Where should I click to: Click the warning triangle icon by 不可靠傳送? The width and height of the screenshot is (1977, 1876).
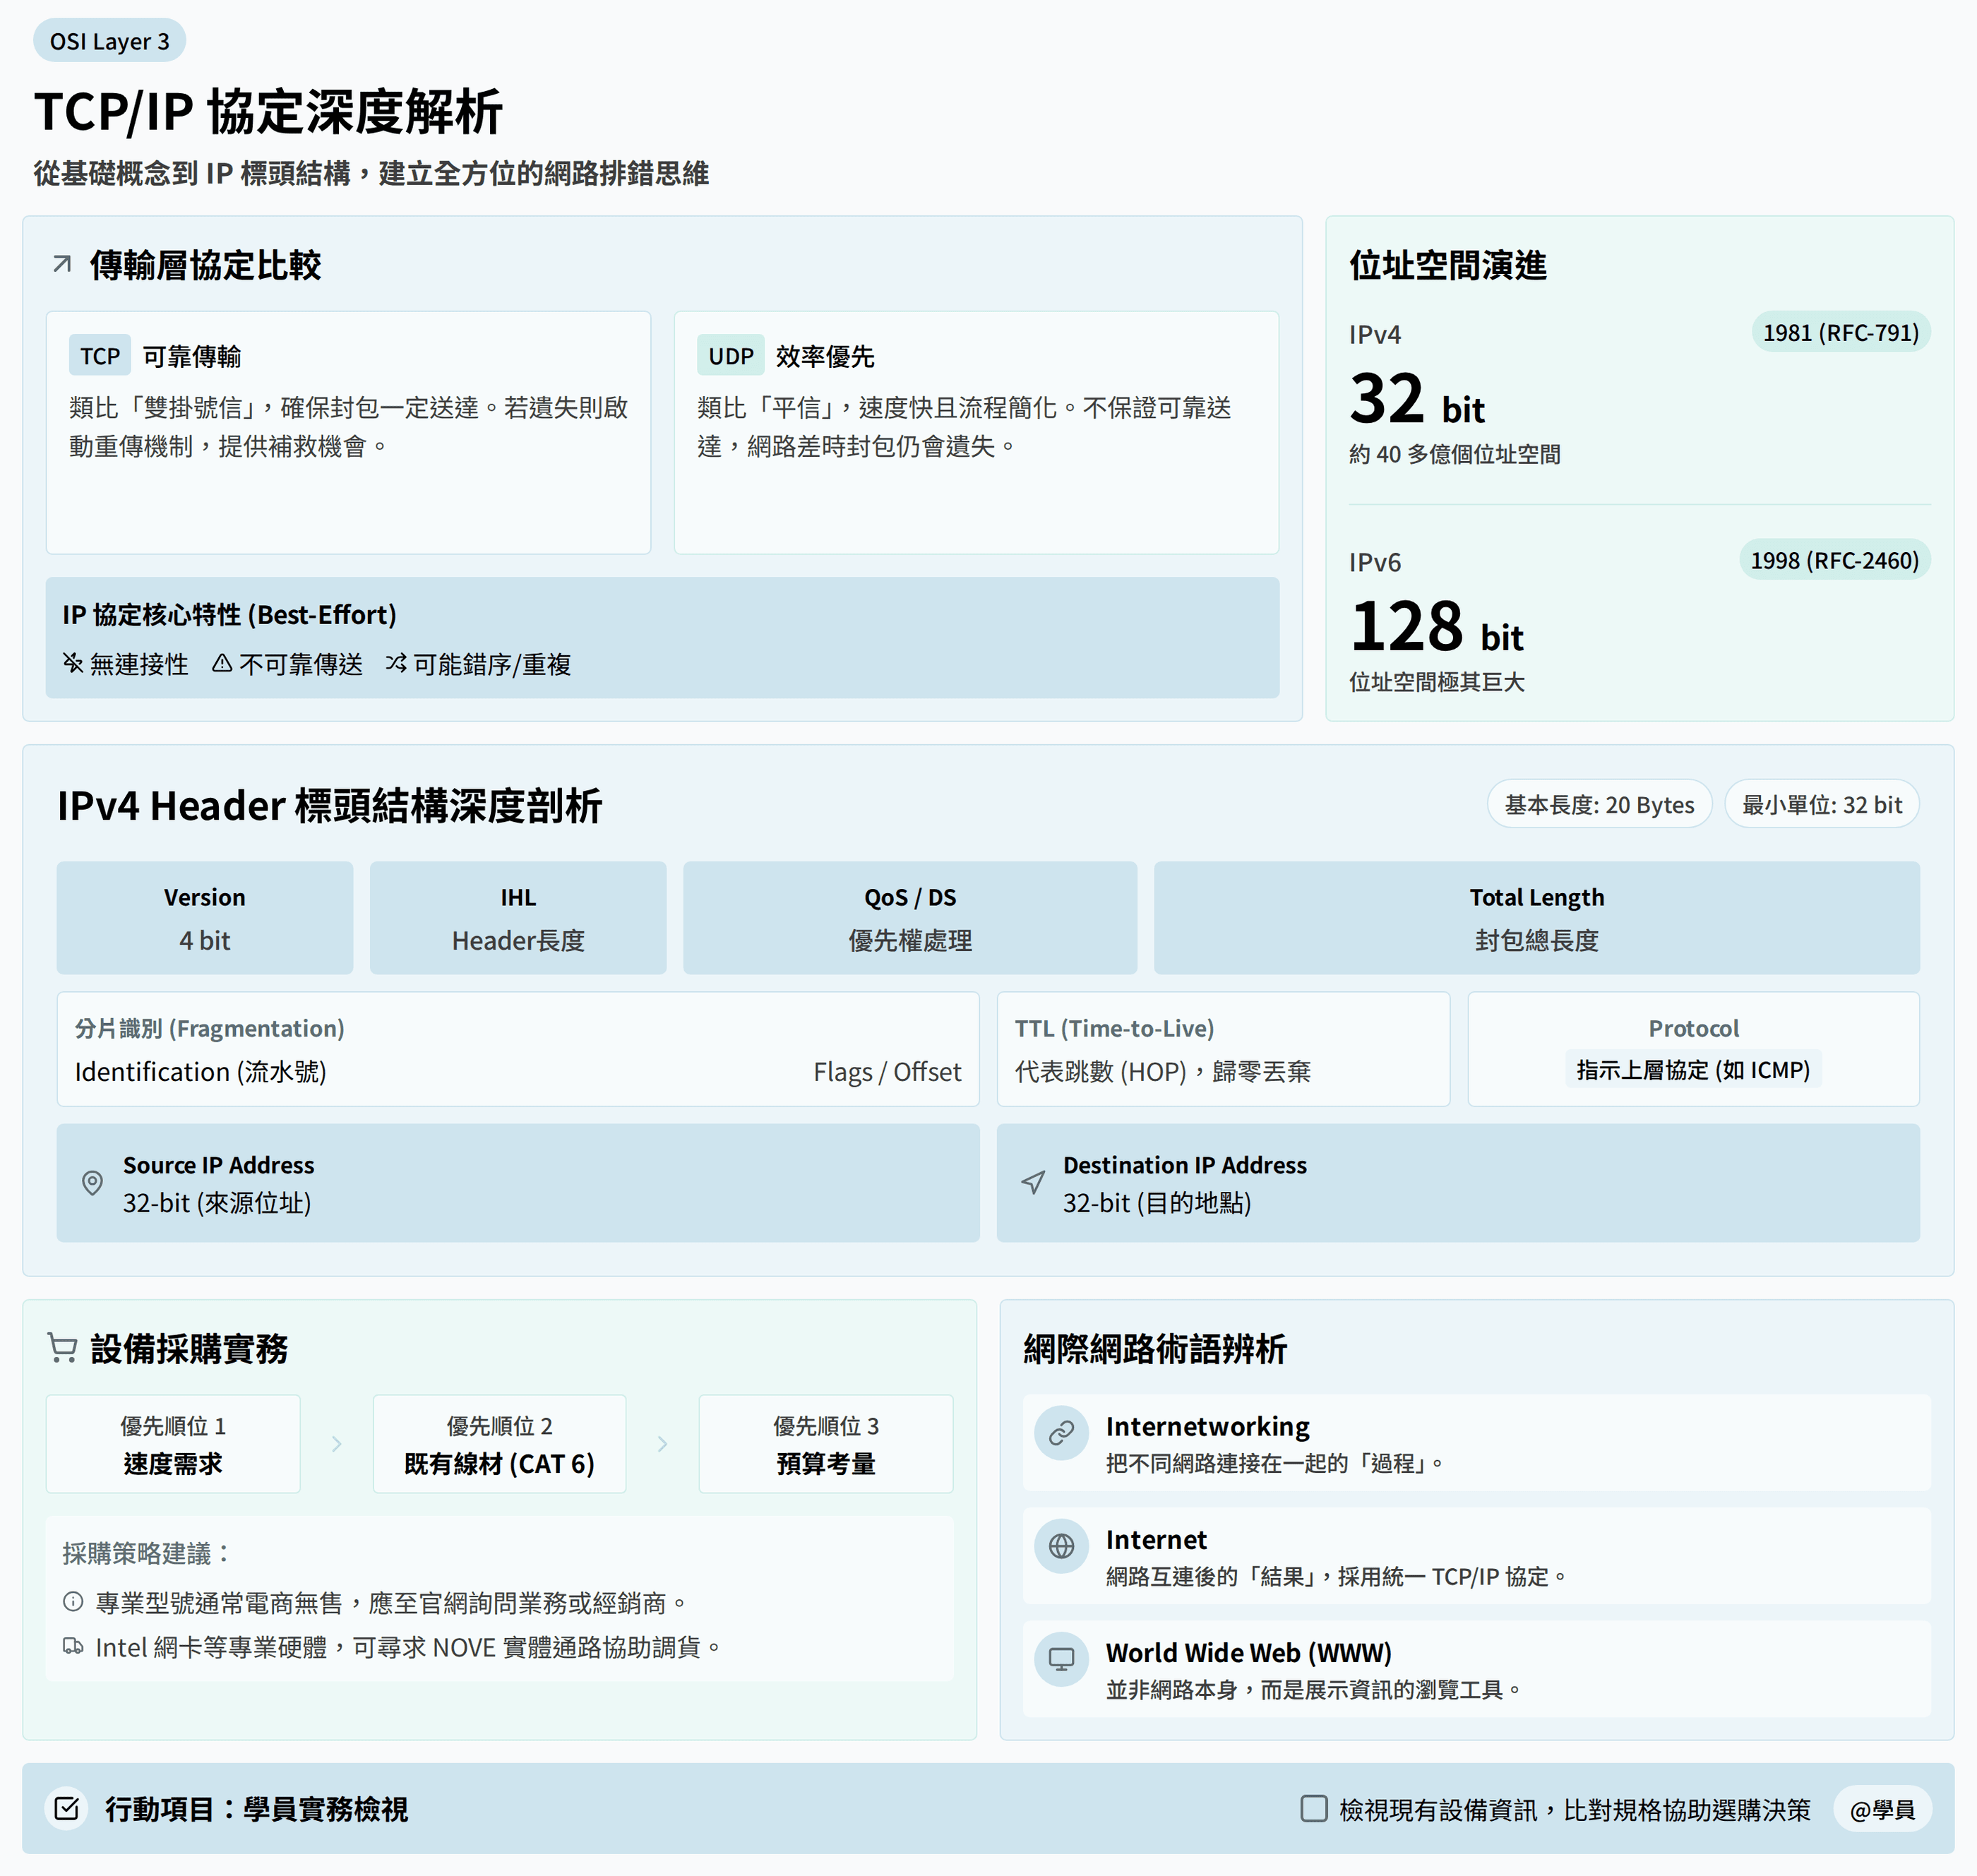(x=222, y=663)
